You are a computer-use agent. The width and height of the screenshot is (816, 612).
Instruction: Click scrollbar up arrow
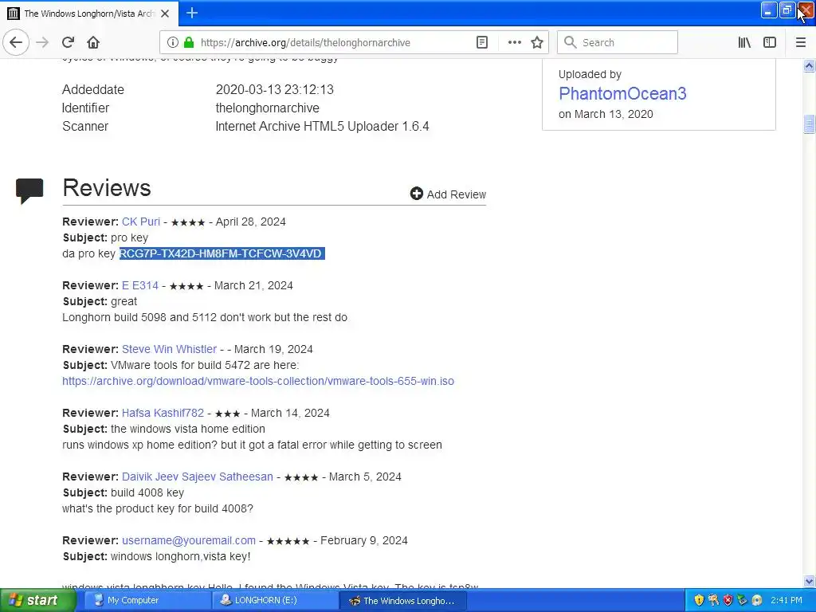[809, 65]
